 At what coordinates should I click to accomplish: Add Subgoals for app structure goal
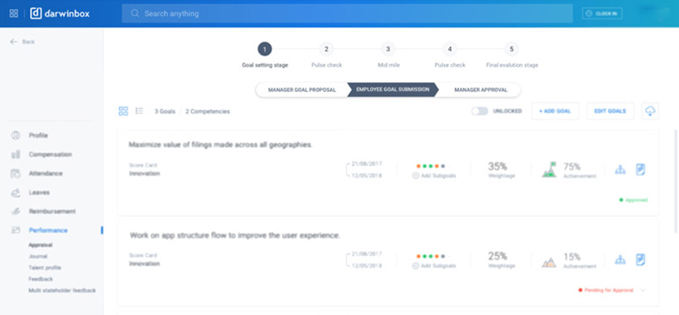(434, 266)
